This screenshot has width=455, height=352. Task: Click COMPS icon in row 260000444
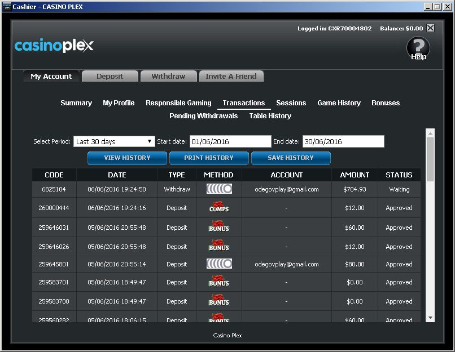tap(219, 207)
